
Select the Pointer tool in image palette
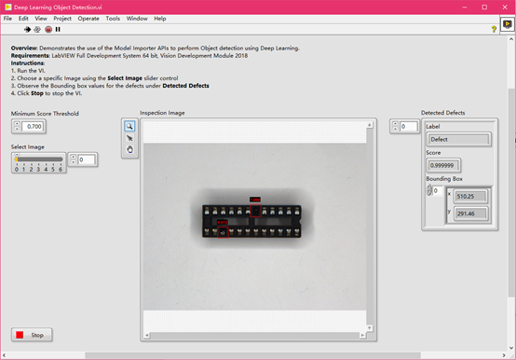[x=129, y=138]
